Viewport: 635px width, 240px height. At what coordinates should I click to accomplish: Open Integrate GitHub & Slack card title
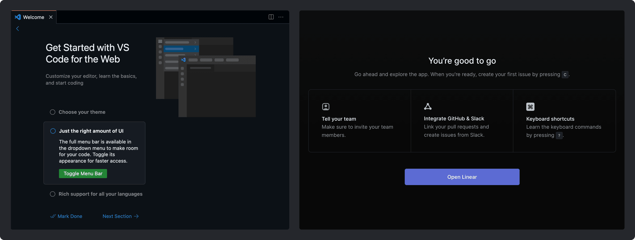pyautogui.click(x=454, y=119)
